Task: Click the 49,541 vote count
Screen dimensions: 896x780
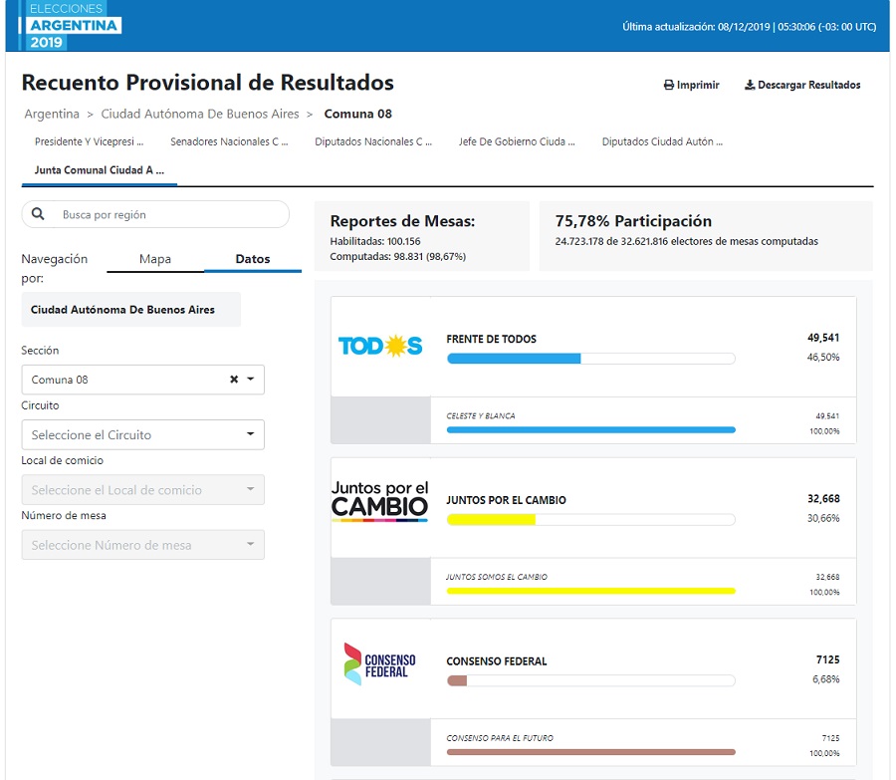Action: point(823,338)
